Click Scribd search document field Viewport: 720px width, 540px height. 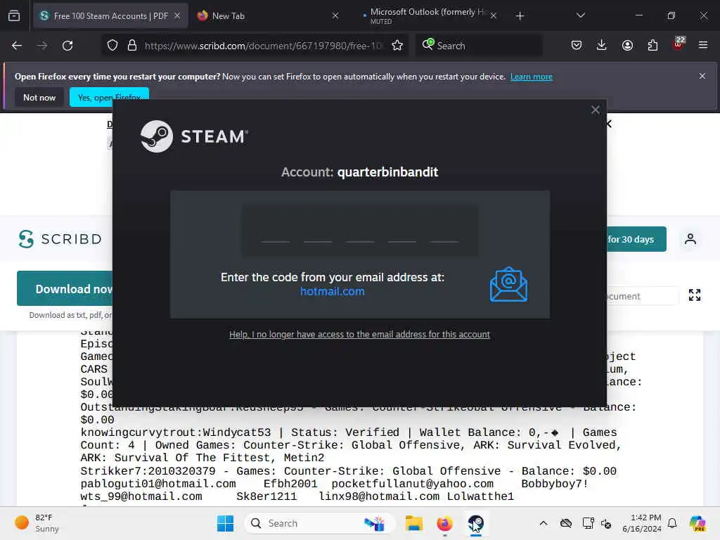[x=643, y=296]
